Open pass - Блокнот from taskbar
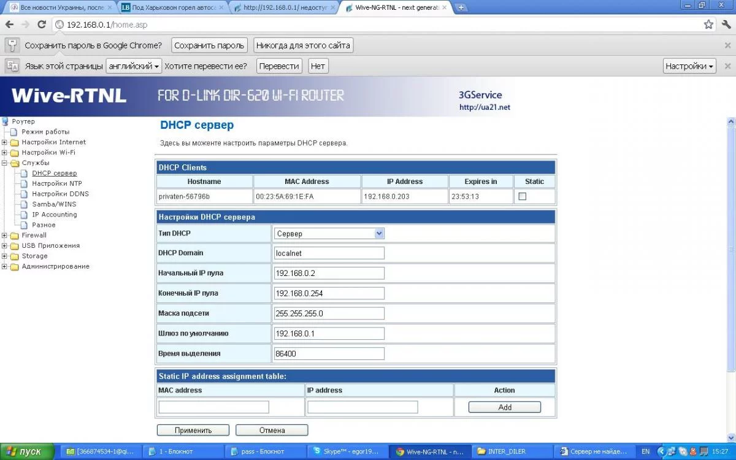 (x=264, y=451)
